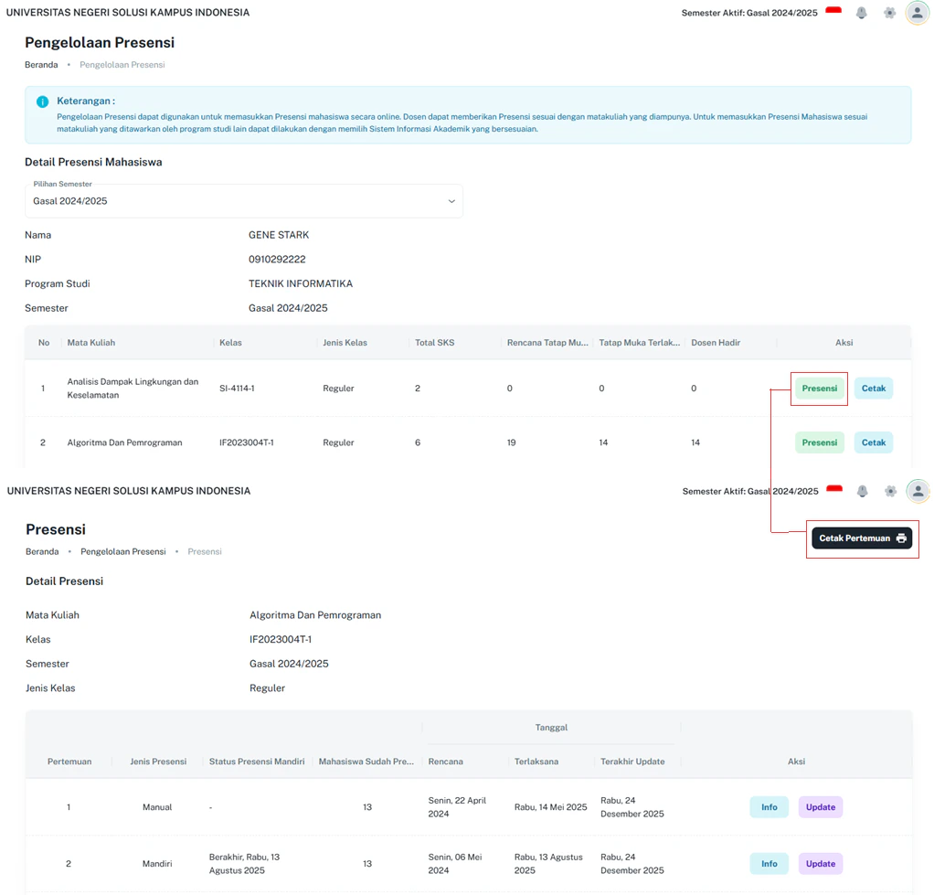Image resolution: width=934 pixels, height=895 pixels.
Task: Click the Rabu, 14 Mei 2025 cell
Action: (x=550, y=807)
